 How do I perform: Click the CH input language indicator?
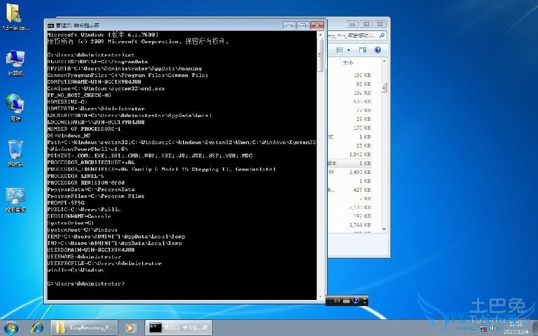(x=337, y=301)
